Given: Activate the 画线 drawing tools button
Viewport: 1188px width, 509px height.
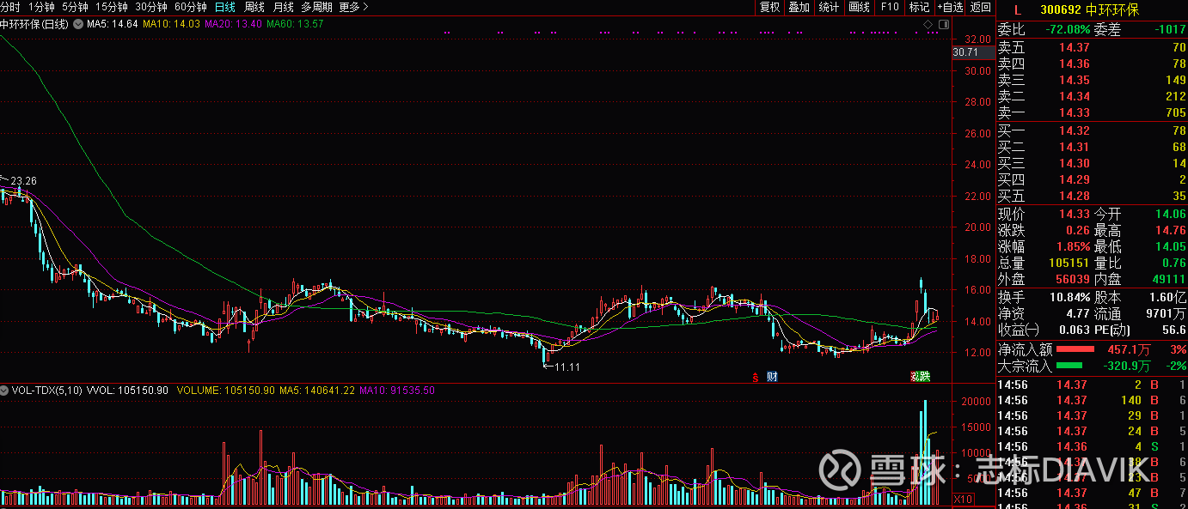Looking at the screenshot, I should 860,7.
